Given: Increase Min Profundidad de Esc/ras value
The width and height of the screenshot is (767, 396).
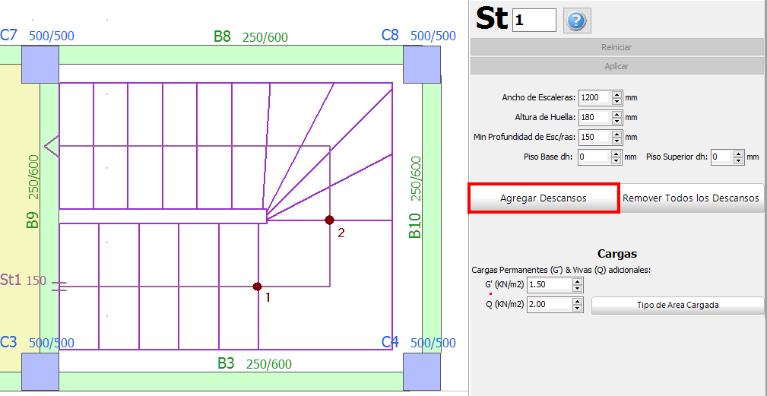Looking at the screenshot, I should click(616, 134).
